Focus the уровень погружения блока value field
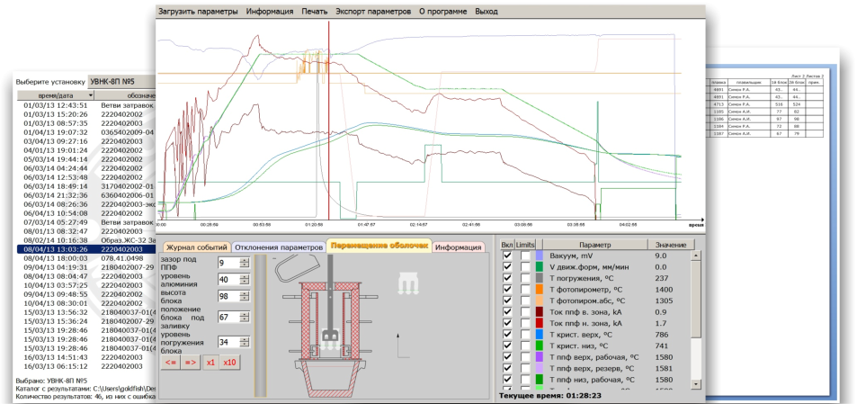Viewport: 857px width, 404px height. (229, 342)
